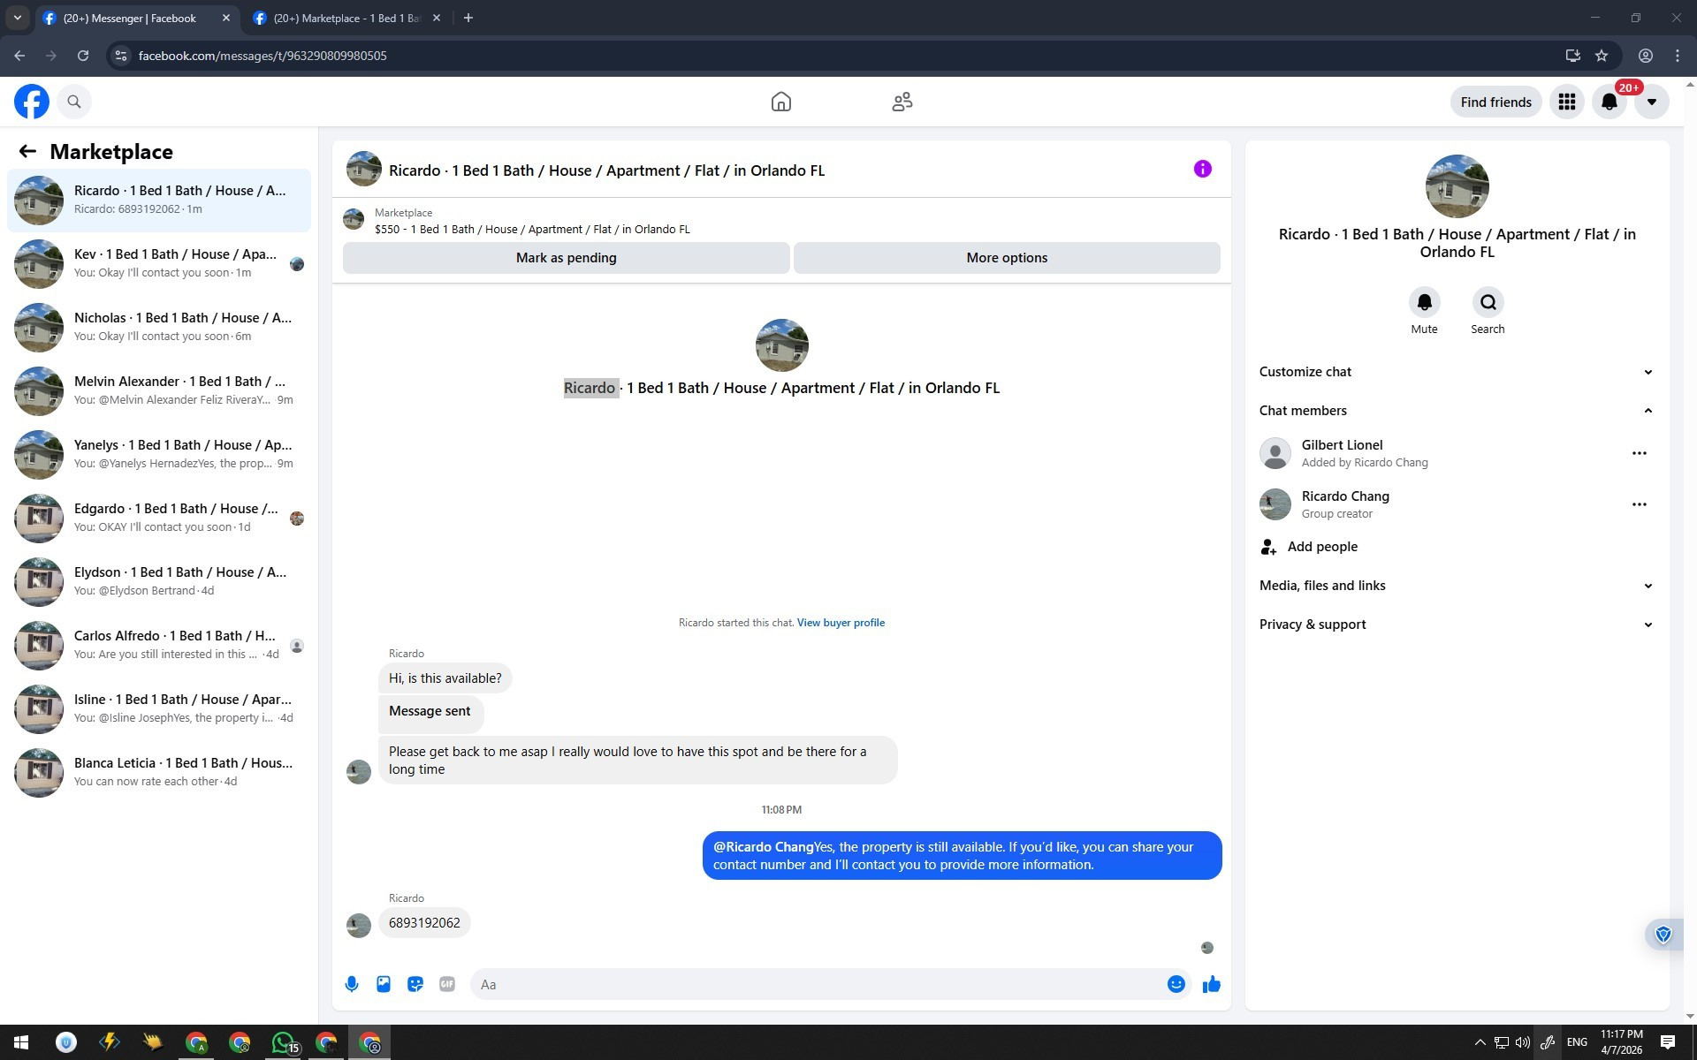Open a new browser tab

(x=468, y=18)
